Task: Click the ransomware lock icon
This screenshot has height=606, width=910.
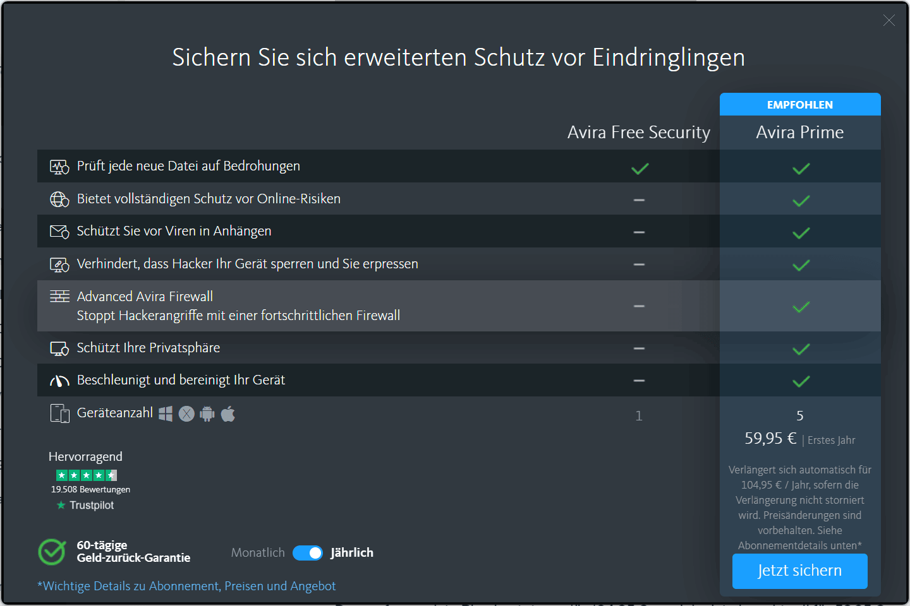Action: click(59, 264)
